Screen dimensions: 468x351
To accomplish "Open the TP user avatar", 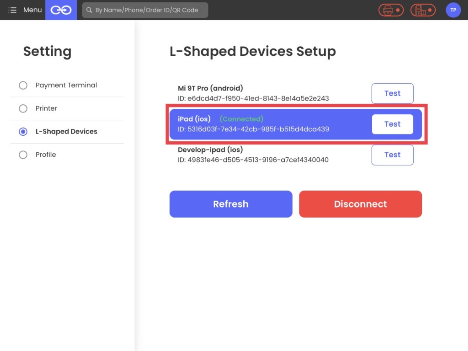I will click(453, 10).
